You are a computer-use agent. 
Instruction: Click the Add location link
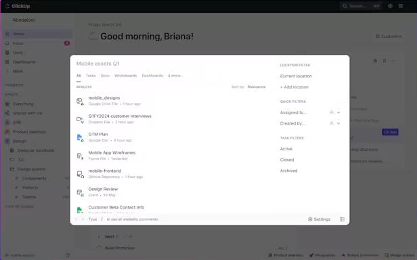294,87
